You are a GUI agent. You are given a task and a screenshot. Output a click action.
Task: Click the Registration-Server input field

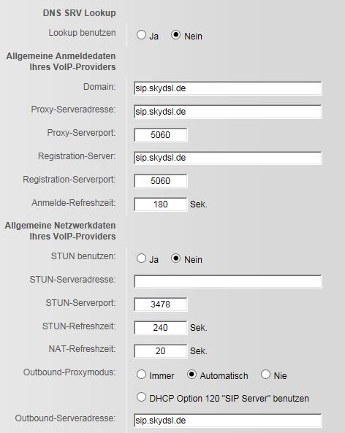(228, 158)
